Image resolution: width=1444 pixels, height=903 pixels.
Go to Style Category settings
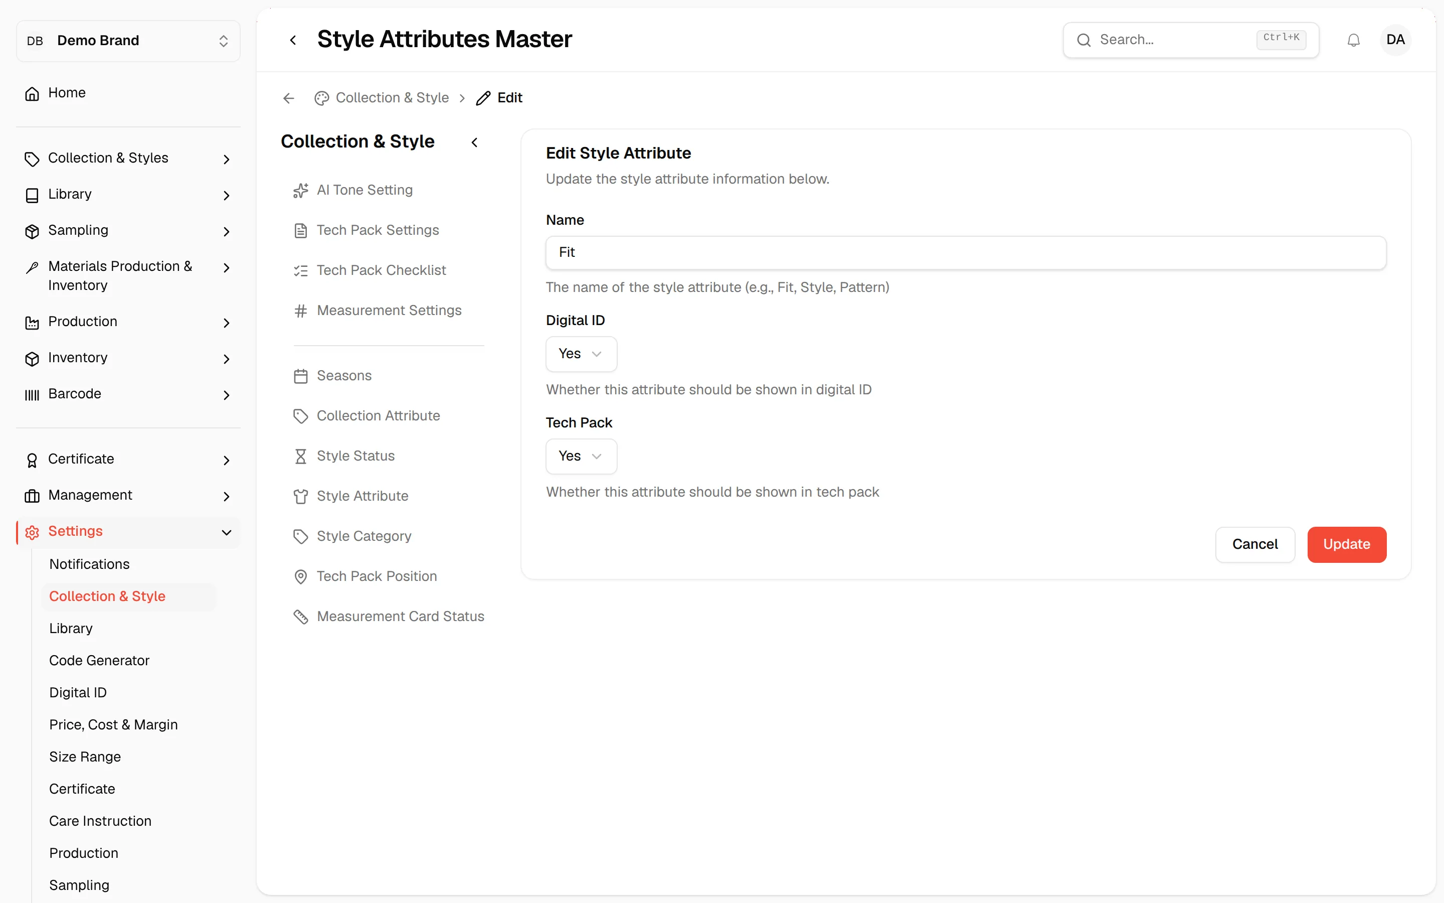pos(364,536)
